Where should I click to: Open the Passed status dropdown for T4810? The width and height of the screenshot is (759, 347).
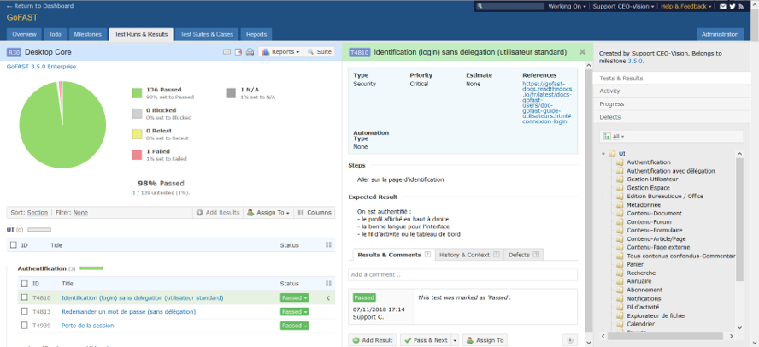click(294, 298)
